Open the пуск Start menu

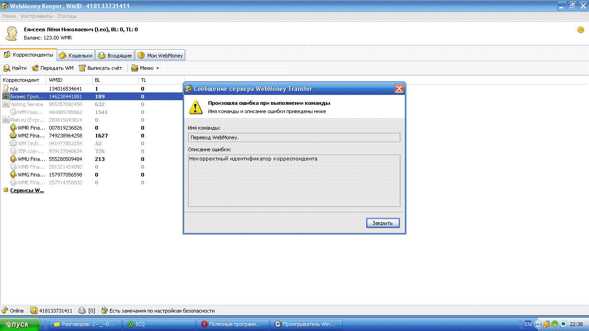(20, 324)
